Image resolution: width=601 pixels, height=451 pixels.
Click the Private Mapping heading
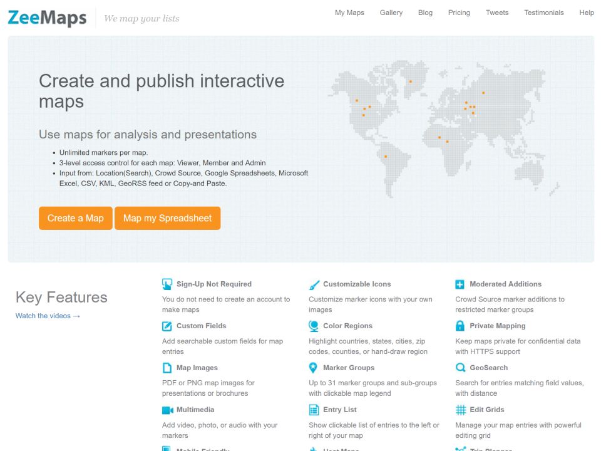[498, 326]
